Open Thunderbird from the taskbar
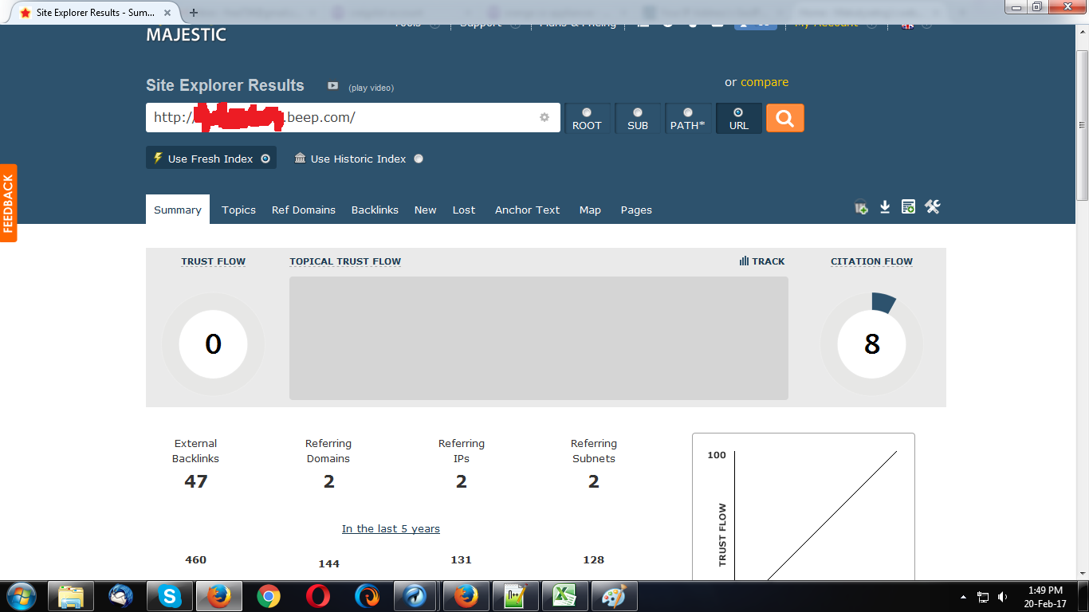 (120, 596)
